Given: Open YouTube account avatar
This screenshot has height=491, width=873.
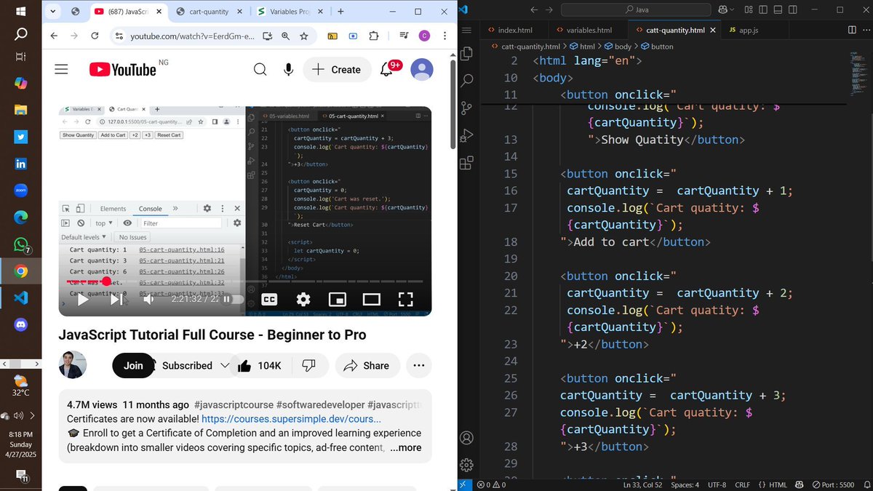Looking at the screenshot, I should coord(422,69).
